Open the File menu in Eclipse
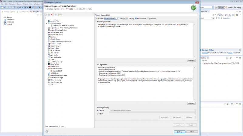The height and width of the screenshot is (136, 243). click(2, 4)
